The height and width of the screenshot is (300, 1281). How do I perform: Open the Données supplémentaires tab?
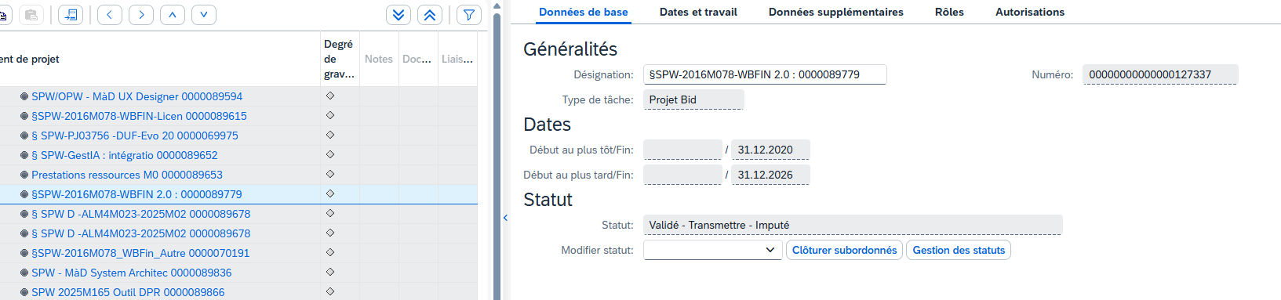click(x=836, y=12)
